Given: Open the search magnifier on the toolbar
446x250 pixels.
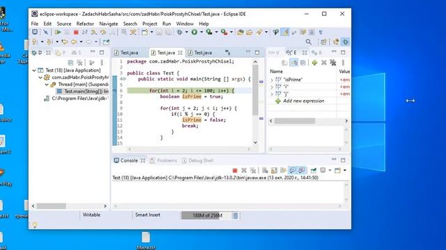Looking at the screenshot, I should click(308, 42).
